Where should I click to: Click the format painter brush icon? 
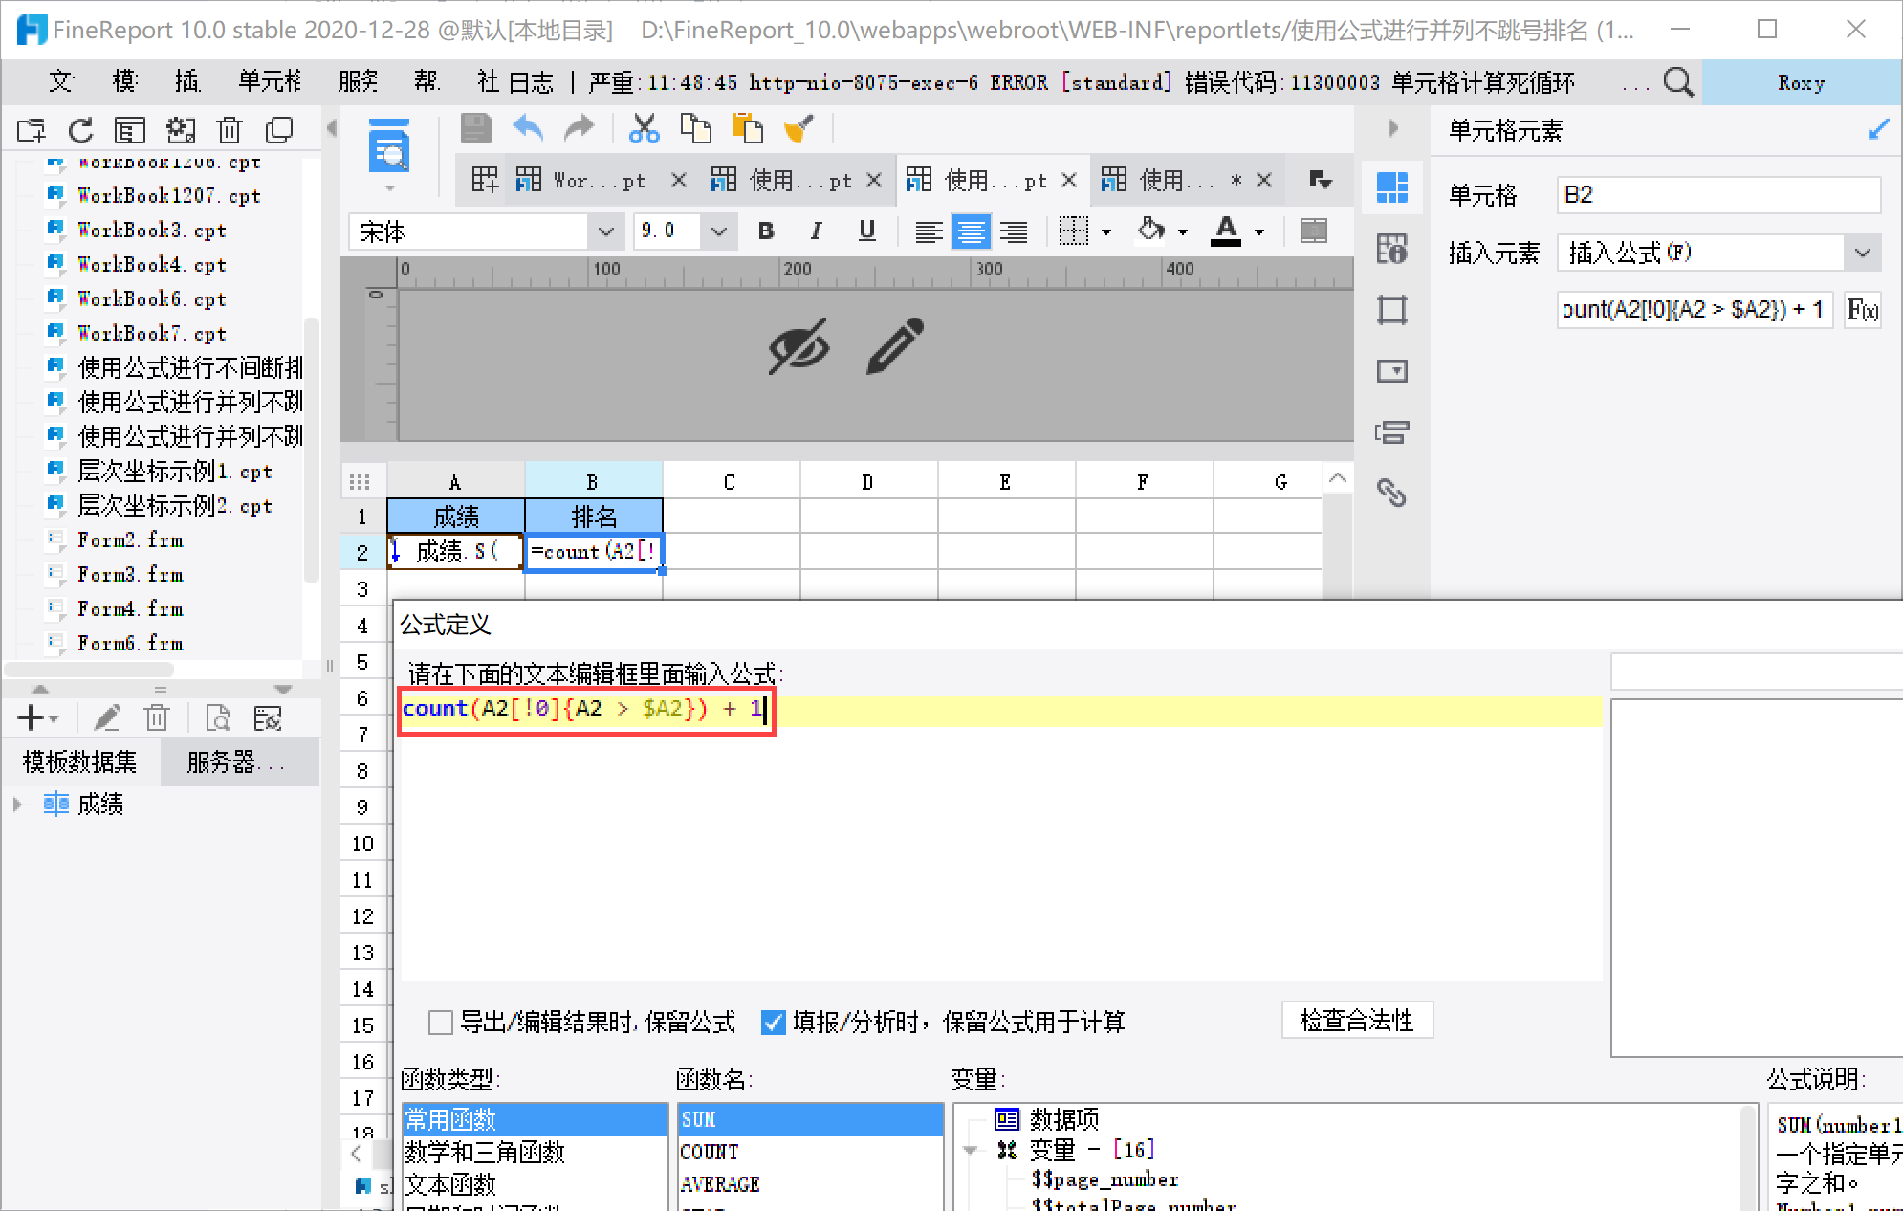click(x=798, y=128)
